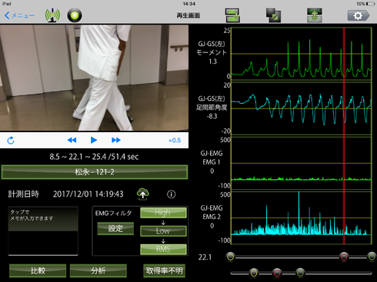Click the yellow start handle on upper slider
This screenshot has height=282, width=377.
pos(231,257)
